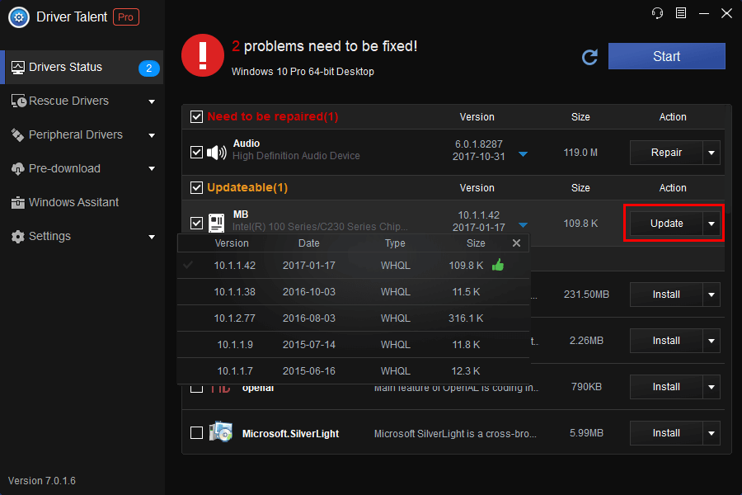Click the red exclamation warning icon
This screenshot has width=742, height=495.
(x=203, y=55)
